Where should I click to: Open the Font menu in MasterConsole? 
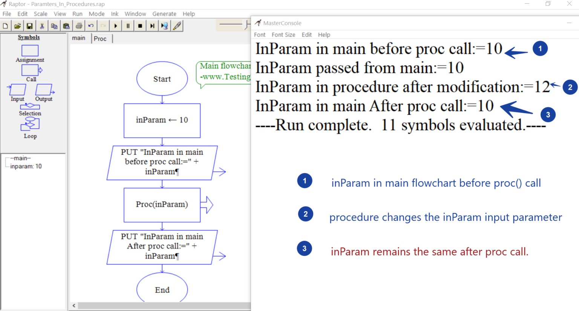pos(259,34)
